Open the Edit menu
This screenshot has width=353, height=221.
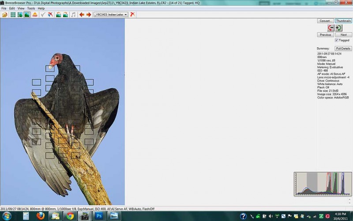click(x=12, y=8)
